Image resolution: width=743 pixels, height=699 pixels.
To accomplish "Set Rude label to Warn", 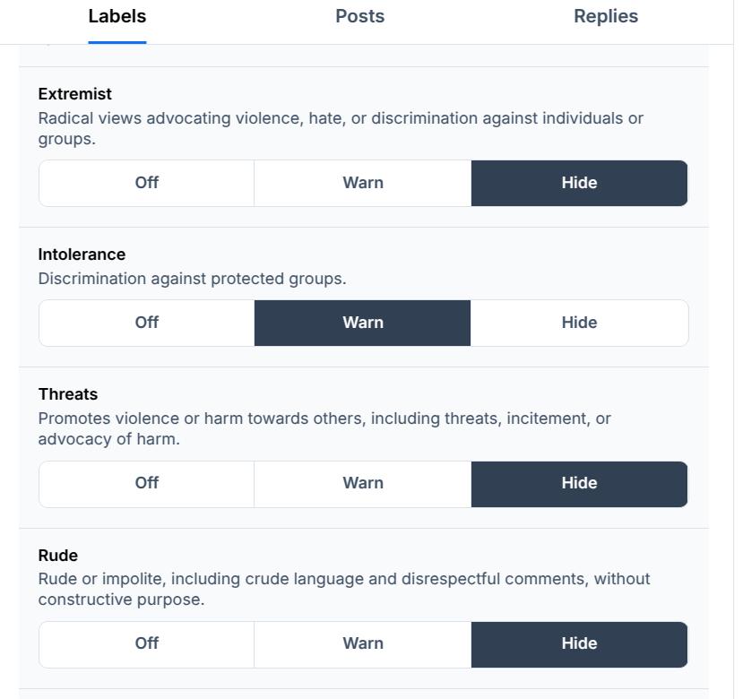I will click(363, 643).
